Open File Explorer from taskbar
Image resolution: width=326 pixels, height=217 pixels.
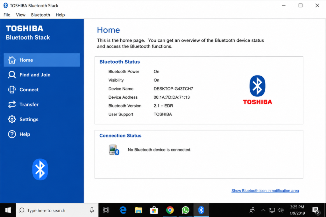(x=138, y=210)
